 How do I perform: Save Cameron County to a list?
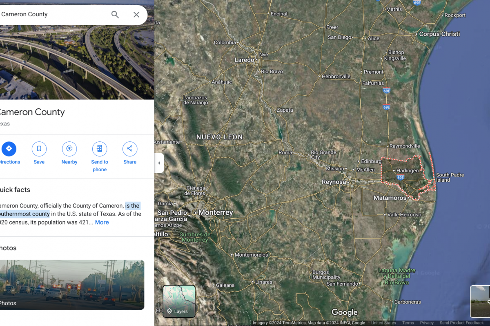tap(39, 154)
